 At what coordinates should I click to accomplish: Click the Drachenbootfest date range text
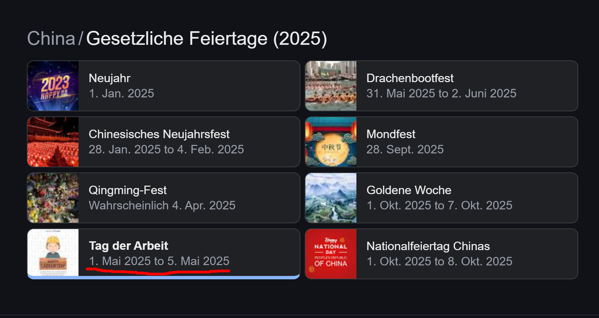tap(441, 93)
